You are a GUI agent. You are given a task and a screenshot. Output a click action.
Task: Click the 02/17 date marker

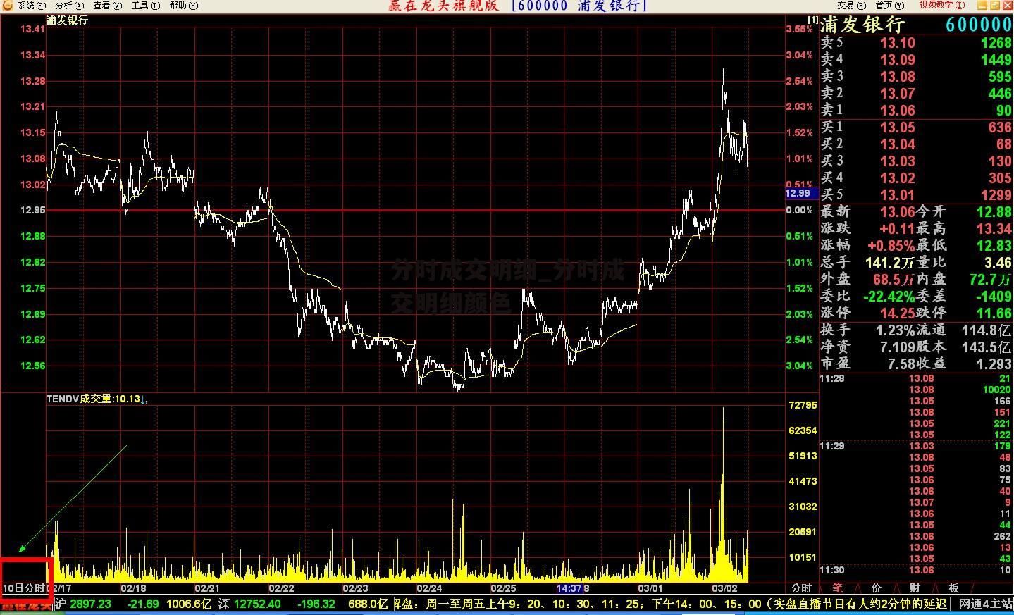[61, 588]
